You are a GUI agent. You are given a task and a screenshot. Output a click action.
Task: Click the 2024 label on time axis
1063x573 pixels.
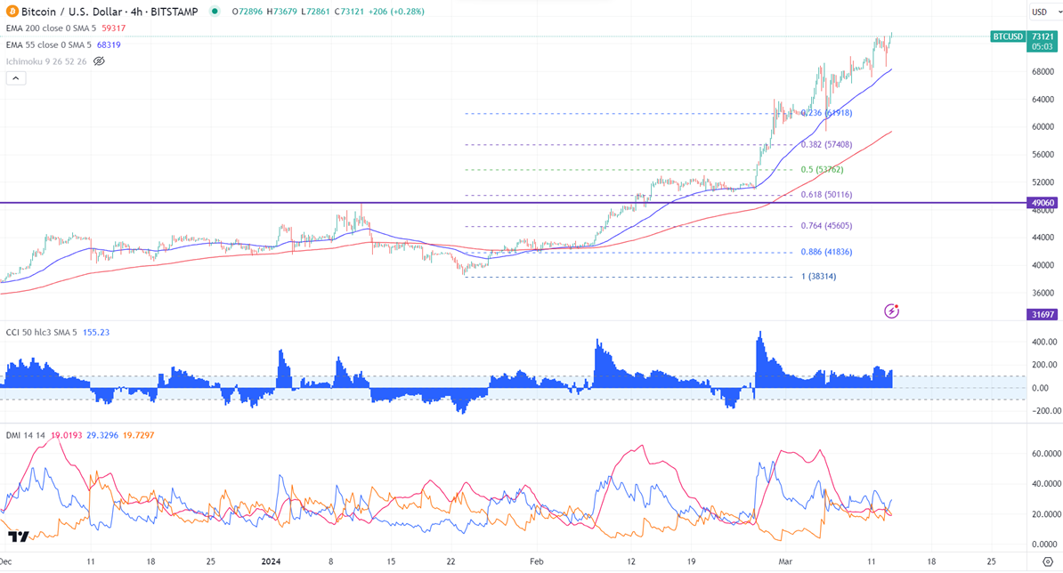click(x=271, y=561)
